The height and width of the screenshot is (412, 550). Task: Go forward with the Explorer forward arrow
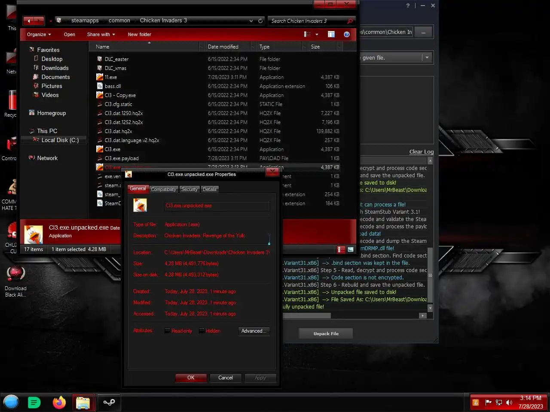(x=39, y=21)
